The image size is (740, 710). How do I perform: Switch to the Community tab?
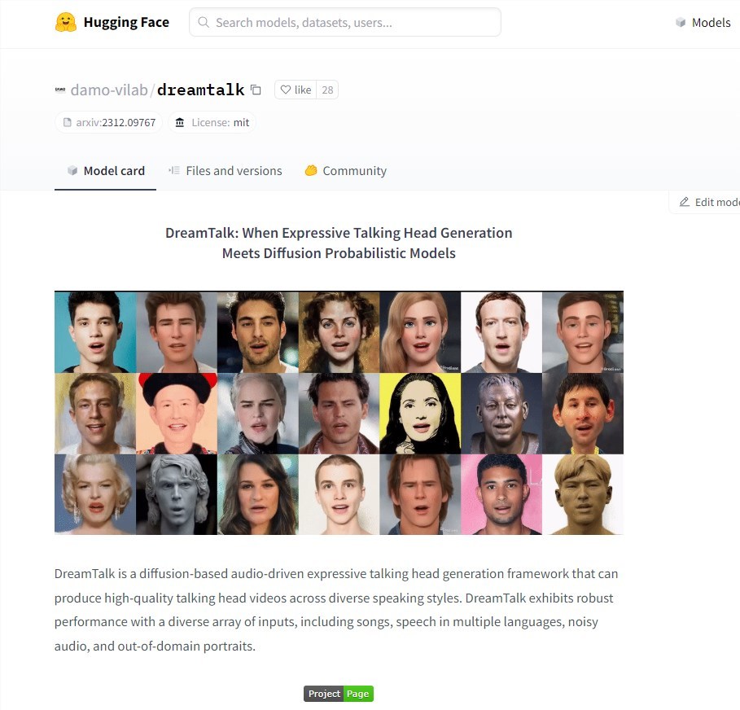coord(346,171)
